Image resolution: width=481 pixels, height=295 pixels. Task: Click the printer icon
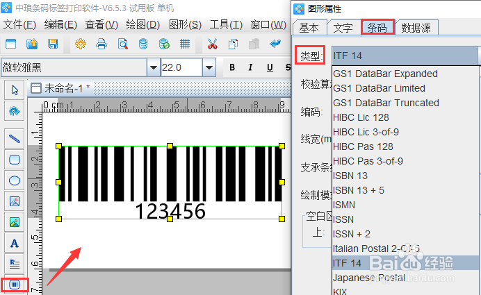coord(101,44)
